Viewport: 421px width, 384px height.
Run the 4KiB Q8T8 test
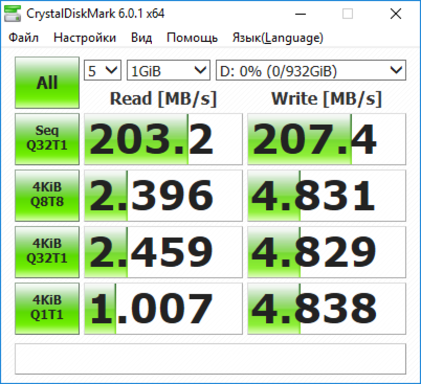tap(47, 195)
